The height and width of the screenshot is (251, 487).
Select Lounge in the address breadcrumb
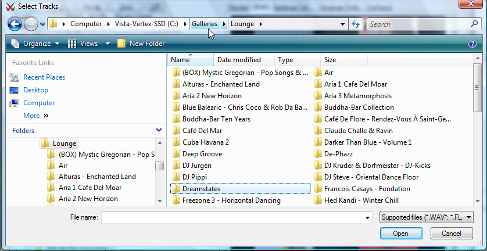tap(242, 24)
